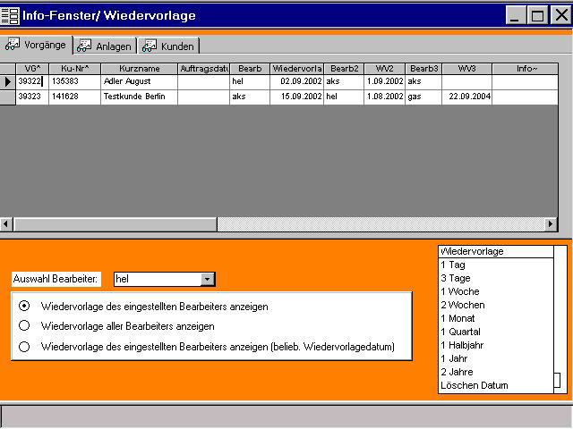Select row with the current record arrow marker
573x429 pixels.
(8, 81)
